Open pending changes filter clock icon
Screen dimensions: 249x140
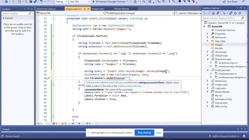[x=224, y=13]
